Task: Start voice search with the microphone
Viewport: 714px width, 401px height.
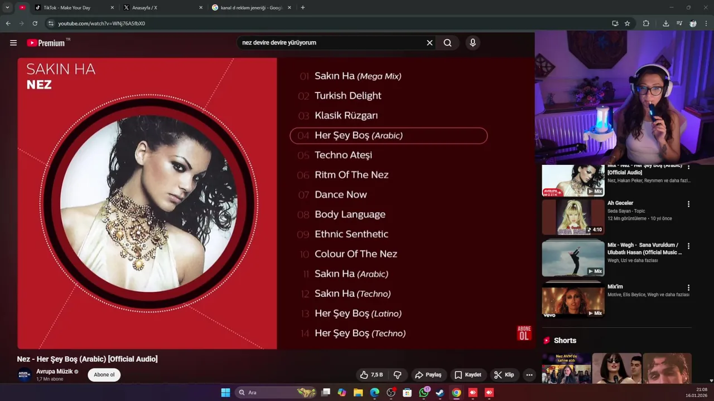Action: click(x=472, y=43)
